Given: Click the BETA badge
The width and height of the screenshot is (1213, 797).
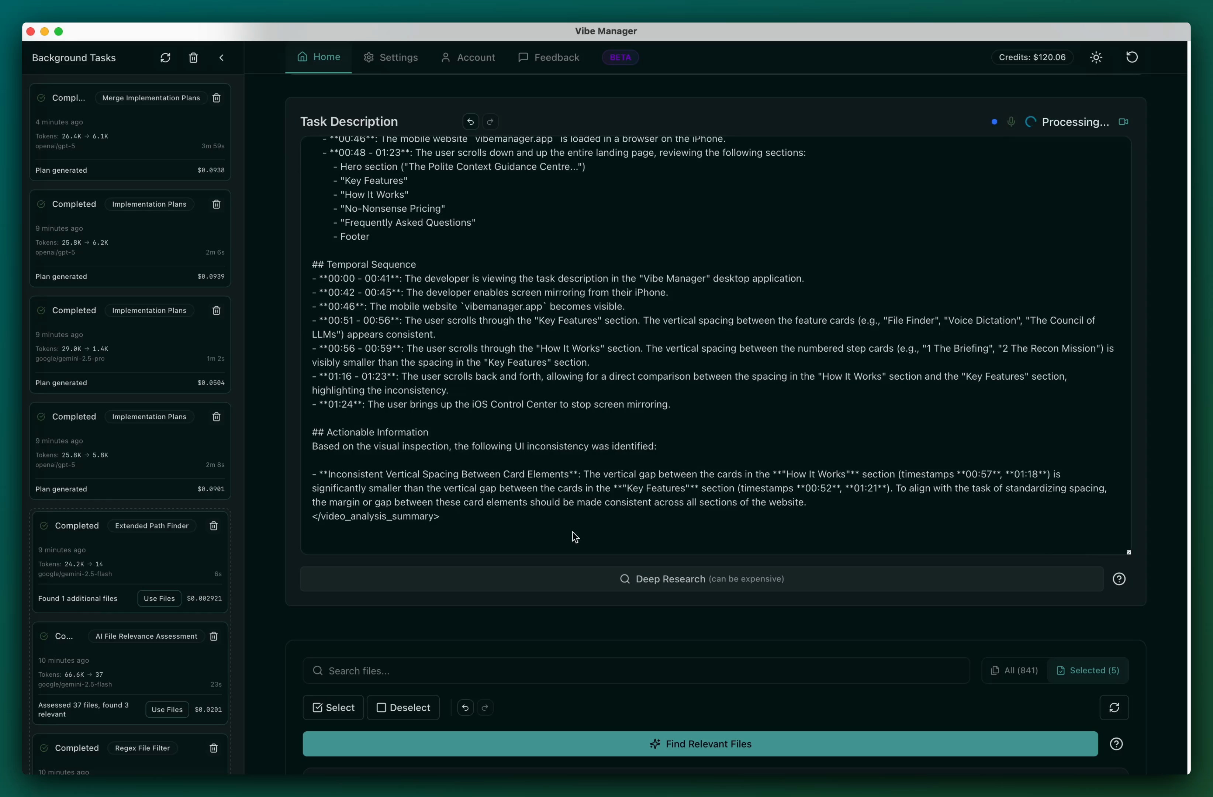Looking at the screenshot, I should pos(620,58).
